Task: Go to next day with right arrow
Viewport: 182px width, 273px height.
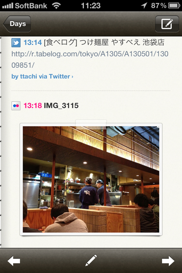Action: coord(168,261)
